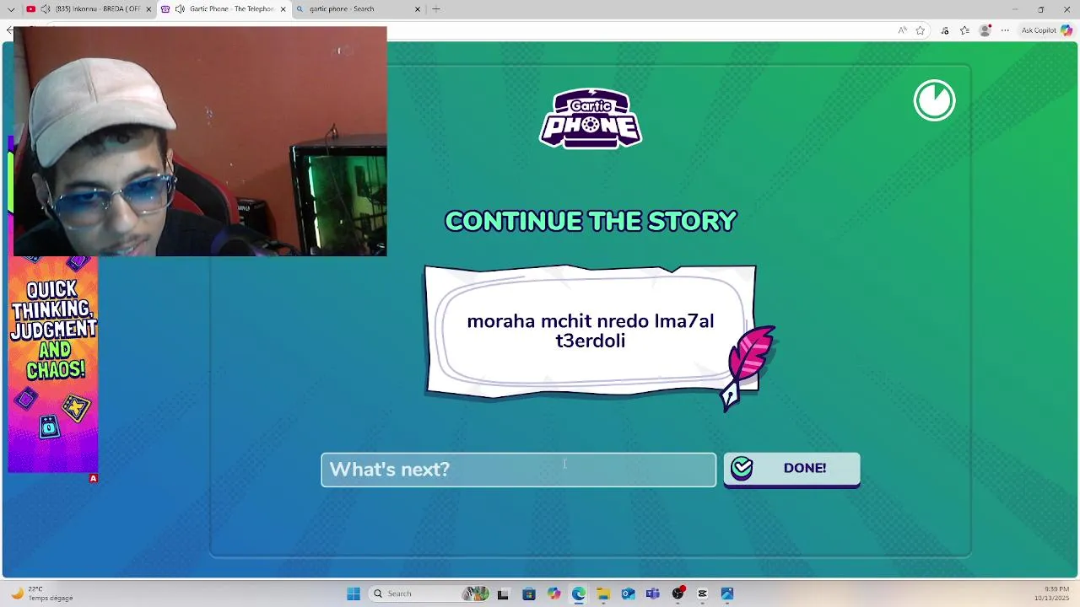Open Edge Settings and more menu
Image resolution: width=1080 pixels, height=607 pixels.
click(1005, 30)
